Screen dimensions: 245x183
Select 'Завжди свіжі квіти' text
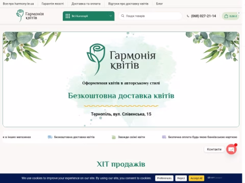(x=131, y=137)
